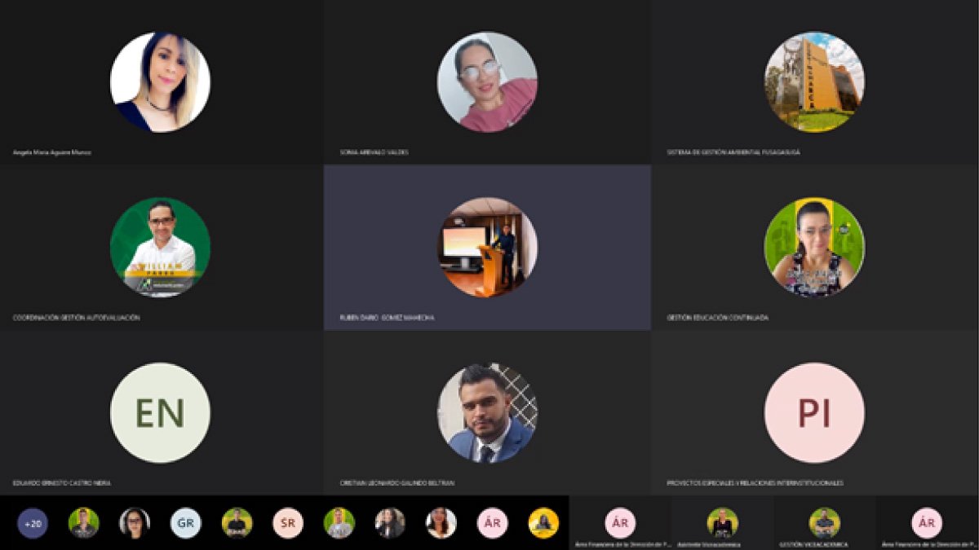
Task: Click Sonia Arevalo Valdes's profile picture
Action: click(x=487, y=82)
